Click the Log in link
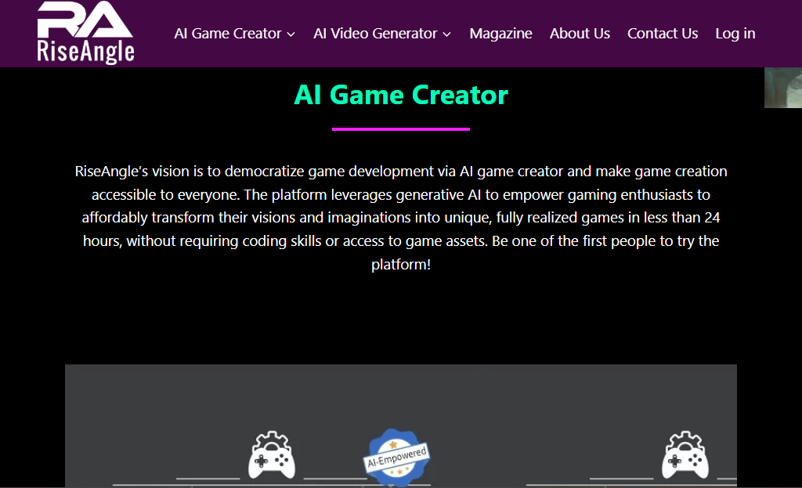This screenshot has height=488, width=802. coord(735,34)
